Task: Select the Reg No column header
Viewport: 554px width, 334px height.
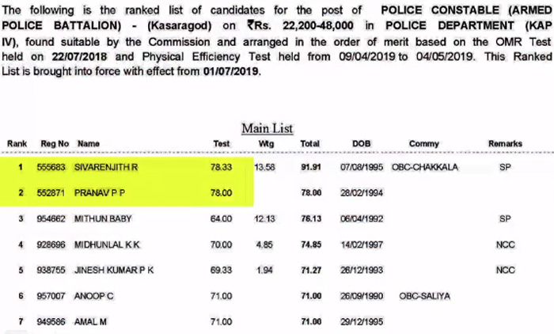Action: (x=52, y=143)
